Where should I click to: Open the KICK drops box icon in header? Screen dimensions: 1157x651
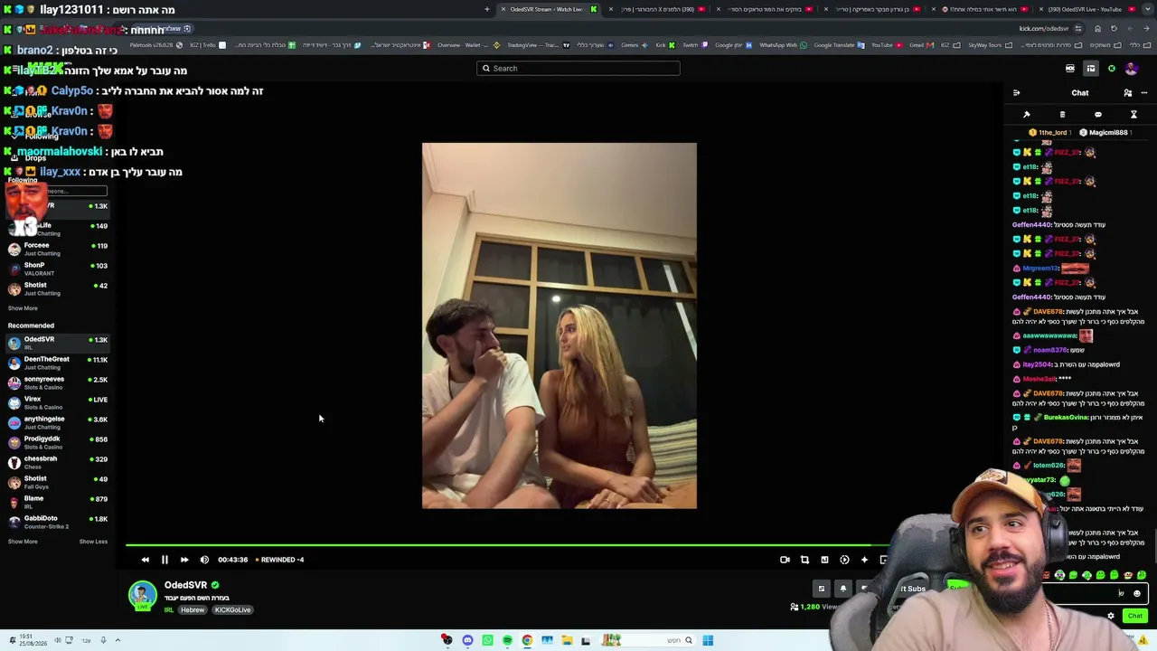(1070, 69)
